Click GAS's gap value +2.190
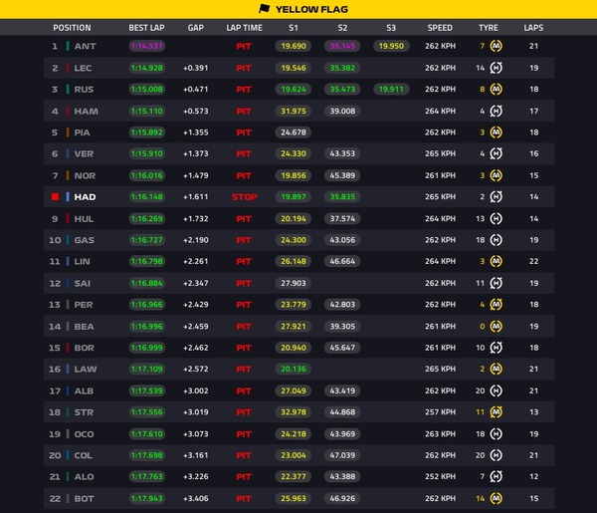Image resolution: width=597 pixels, height=513 pixels. point(196,240)
